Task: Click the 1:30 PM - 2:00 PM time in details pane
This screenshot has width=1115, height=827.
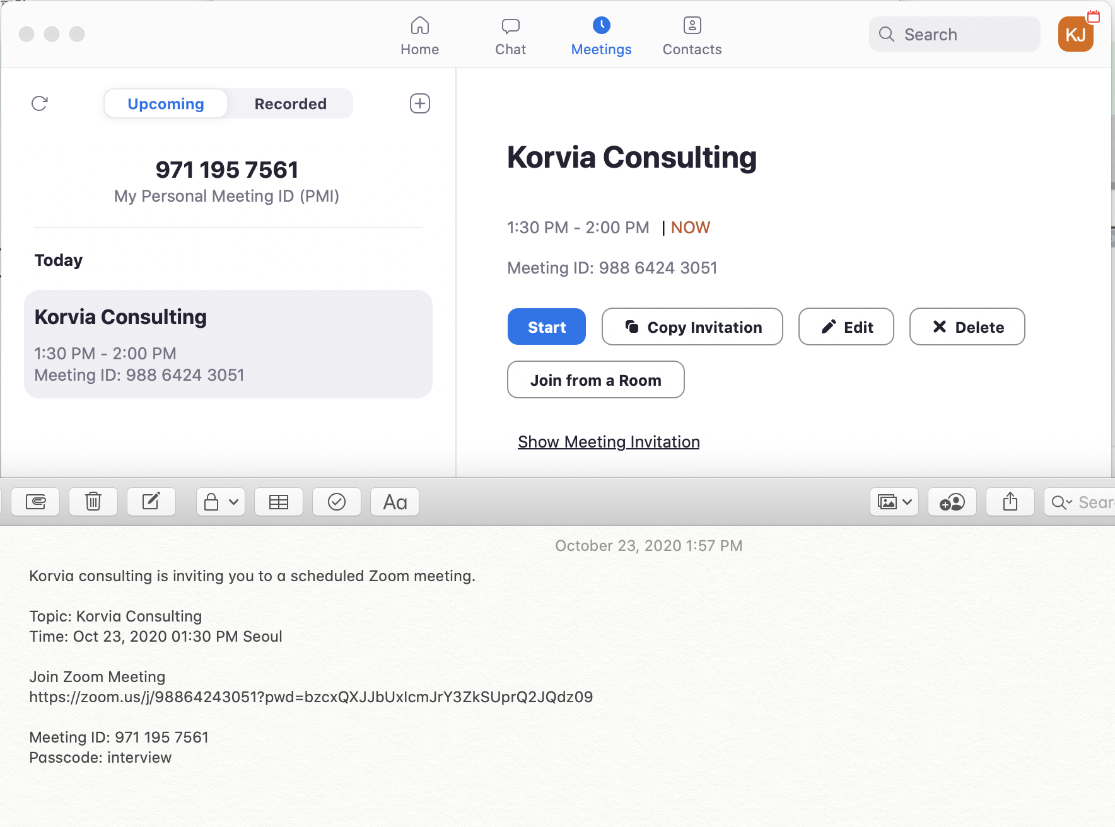Action: pyautogui.click(x=578, y=228)
